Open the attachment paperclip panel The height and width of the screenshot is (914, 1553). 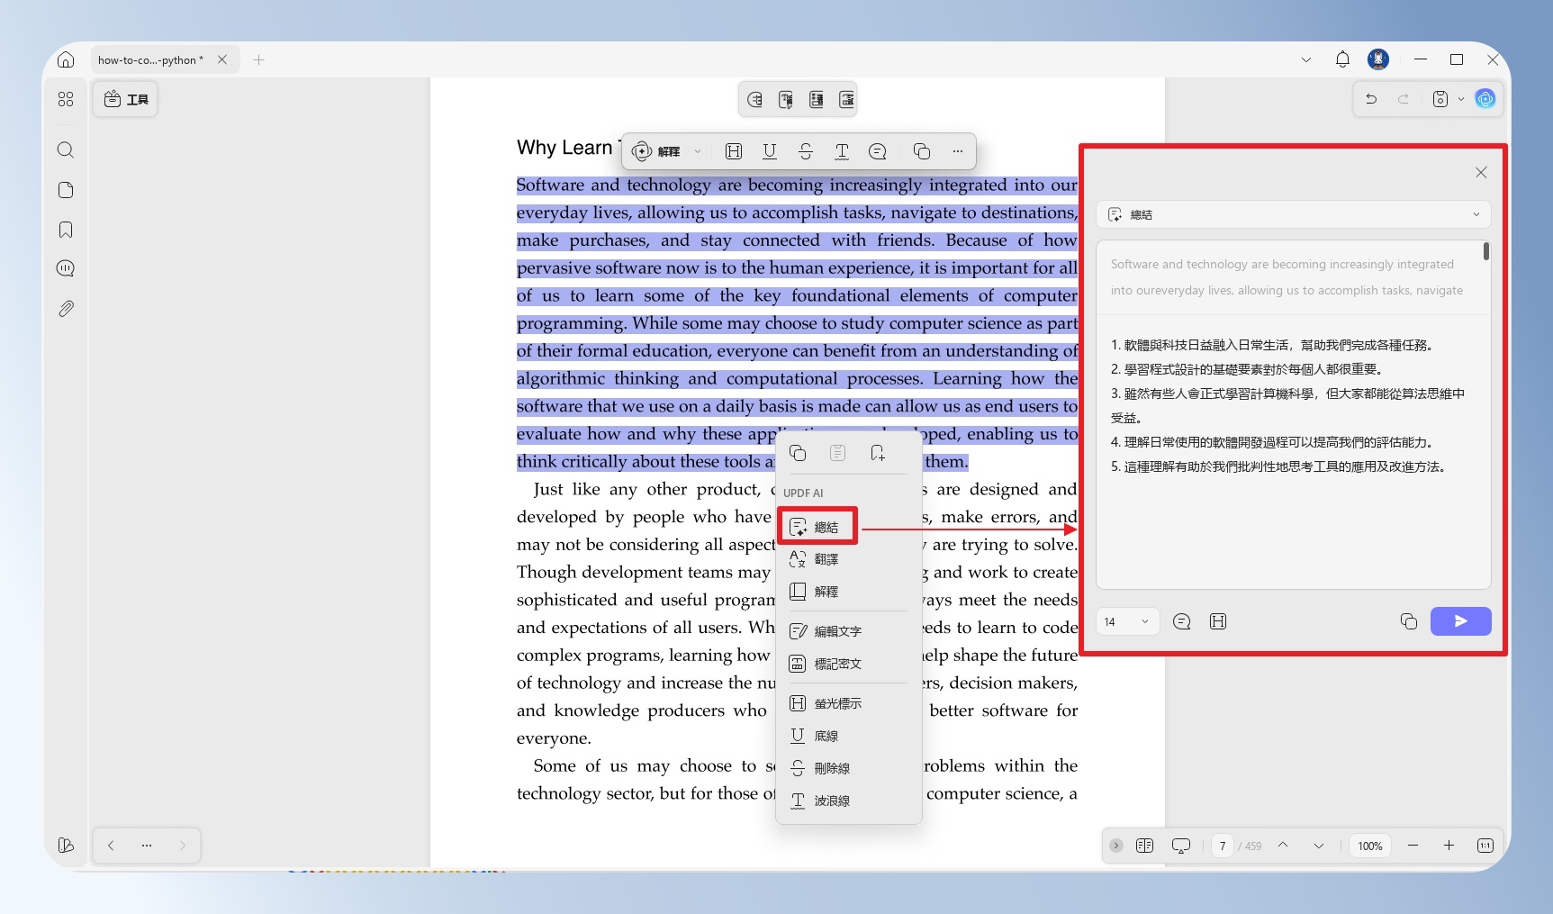(66, 309)
